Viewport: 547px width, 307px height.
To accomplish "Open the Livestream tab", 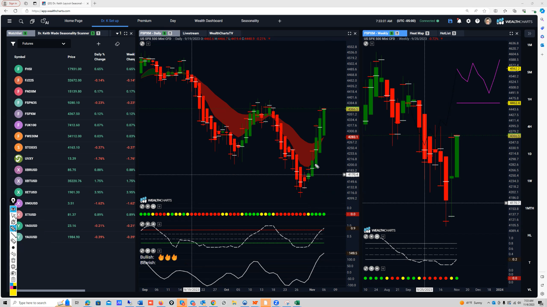I will click(191, 33).
